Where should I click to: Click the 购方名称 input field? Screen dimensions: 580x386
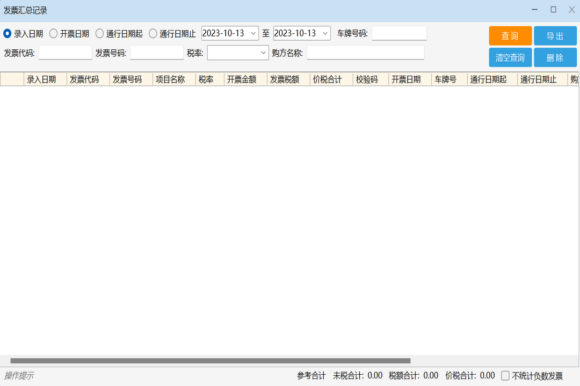tap(366, 53)
